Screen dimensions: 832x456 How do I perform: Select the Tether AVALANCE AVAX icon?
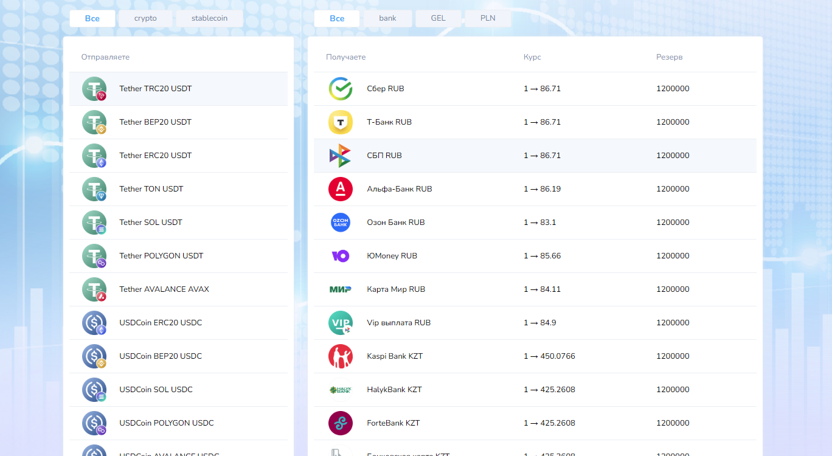[94, 289]
